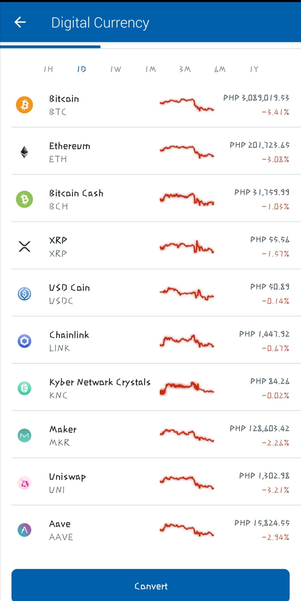Tap the green Bitcoin Cash icon
The image size is (301, 601).
coord(25,199)
